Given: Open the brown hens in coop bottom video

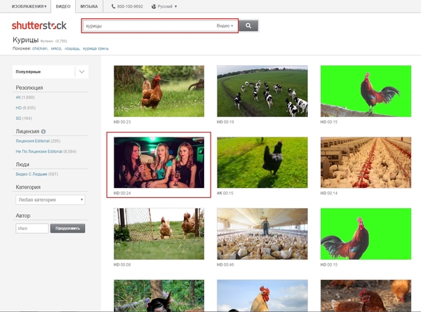Looking at the screenshot, I should click(x=366, y=296).
